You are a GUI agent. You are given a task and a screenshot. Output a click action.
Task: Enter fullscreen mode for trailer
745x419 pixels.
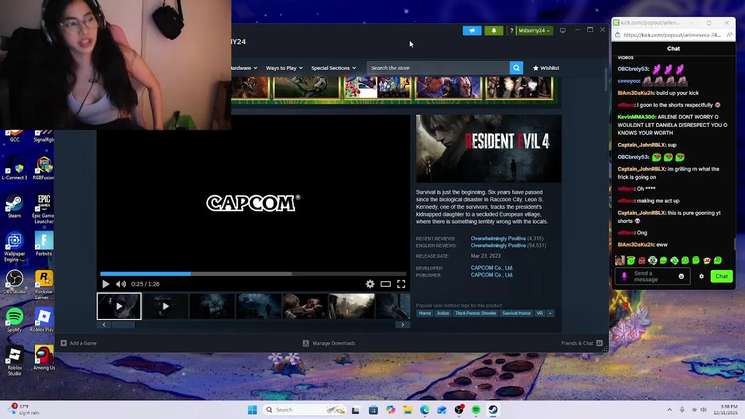tap(401, 284)
